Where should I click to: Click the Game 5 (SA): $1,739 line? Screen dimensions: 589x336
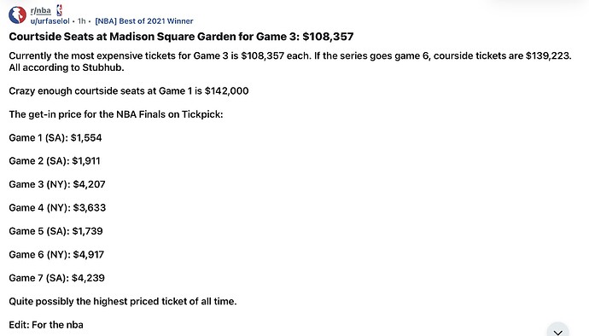pos(55,231)
